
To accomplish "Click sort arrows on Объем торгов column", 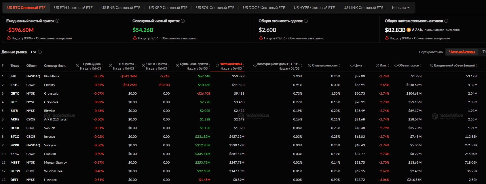I will coord(421,66).
